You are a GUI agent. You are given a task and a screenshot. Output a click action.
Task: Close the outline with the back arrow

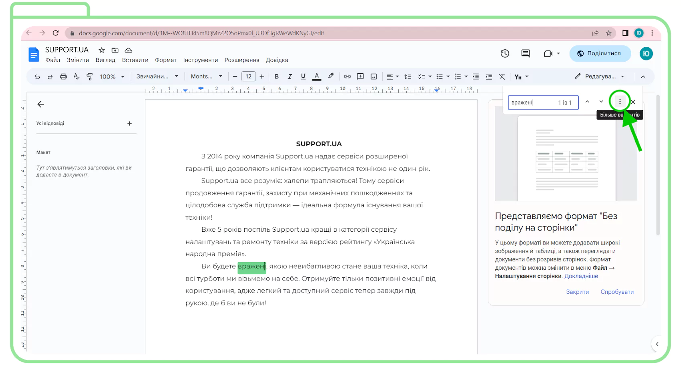click(x=41, y=104)
